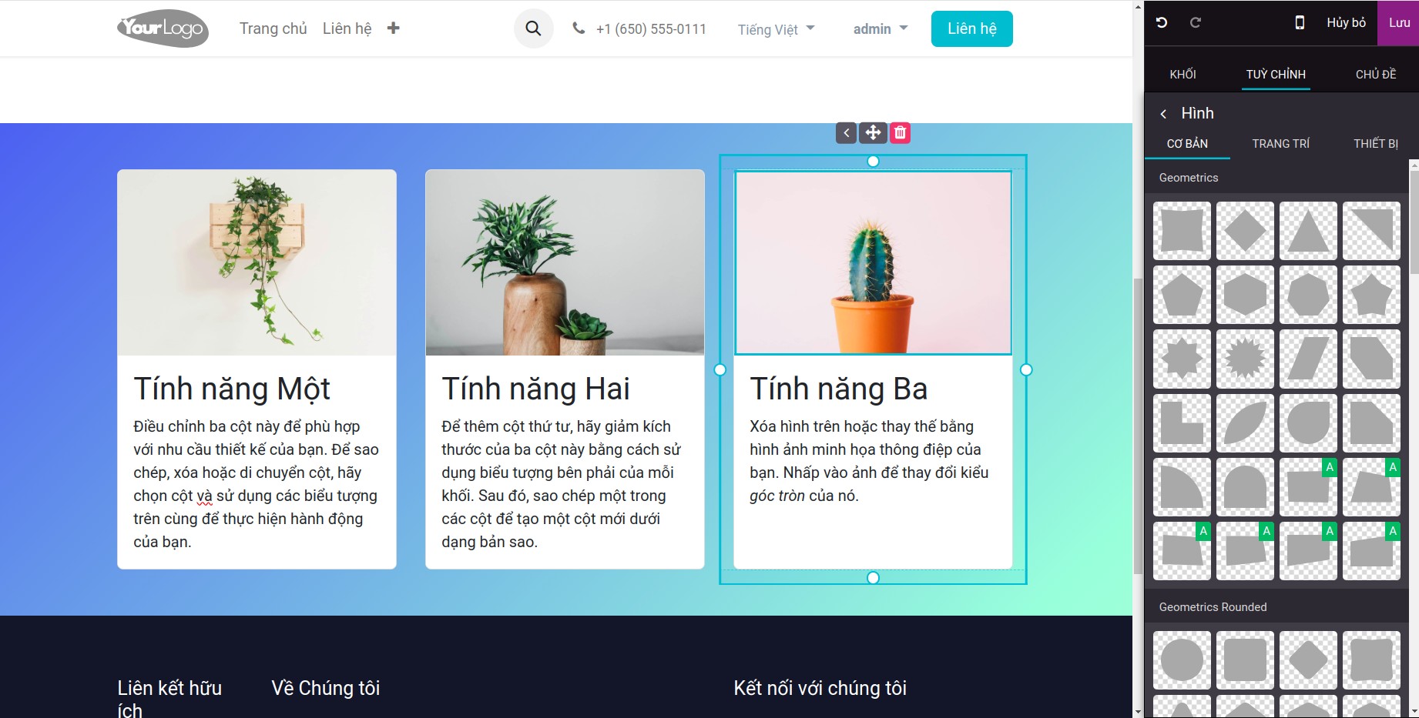Viewport: 1419px width, 718px height.
Task: Open the CƠ BẢN shapes tab
Action: [x=1187, y=144]
